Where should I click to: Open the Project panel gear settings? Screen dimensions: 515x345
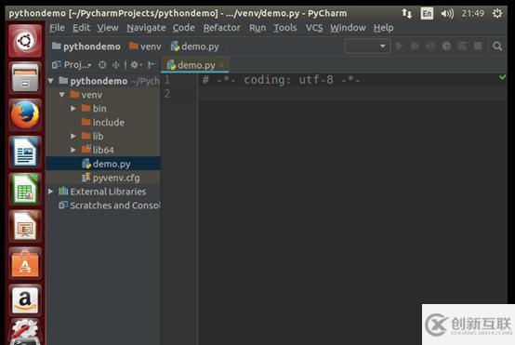point(136,65)
